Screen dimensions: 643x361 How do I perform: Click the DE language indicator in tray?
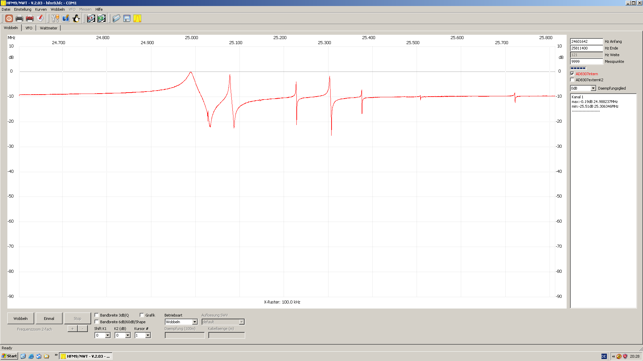604,356
